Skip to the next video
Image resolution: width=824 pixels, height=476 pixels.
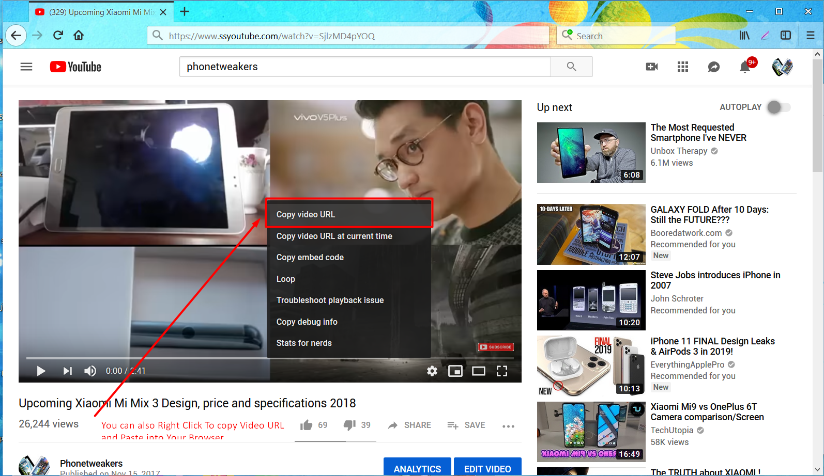point(67,371)
